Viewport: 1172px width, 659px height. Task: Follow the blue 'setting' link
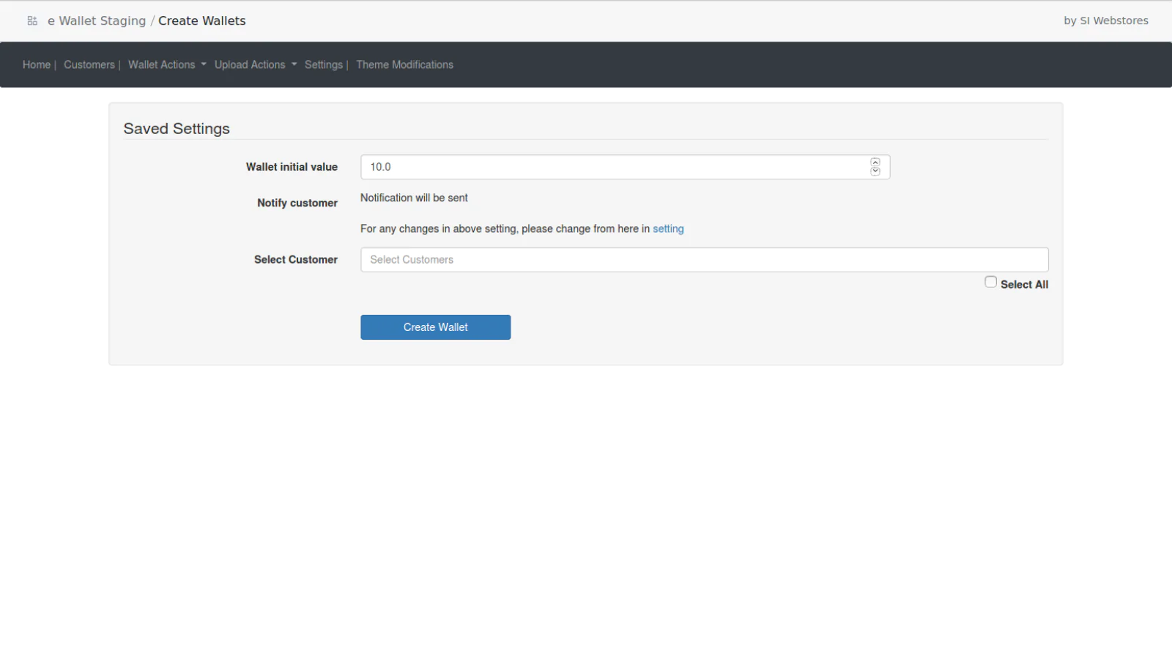668,229
